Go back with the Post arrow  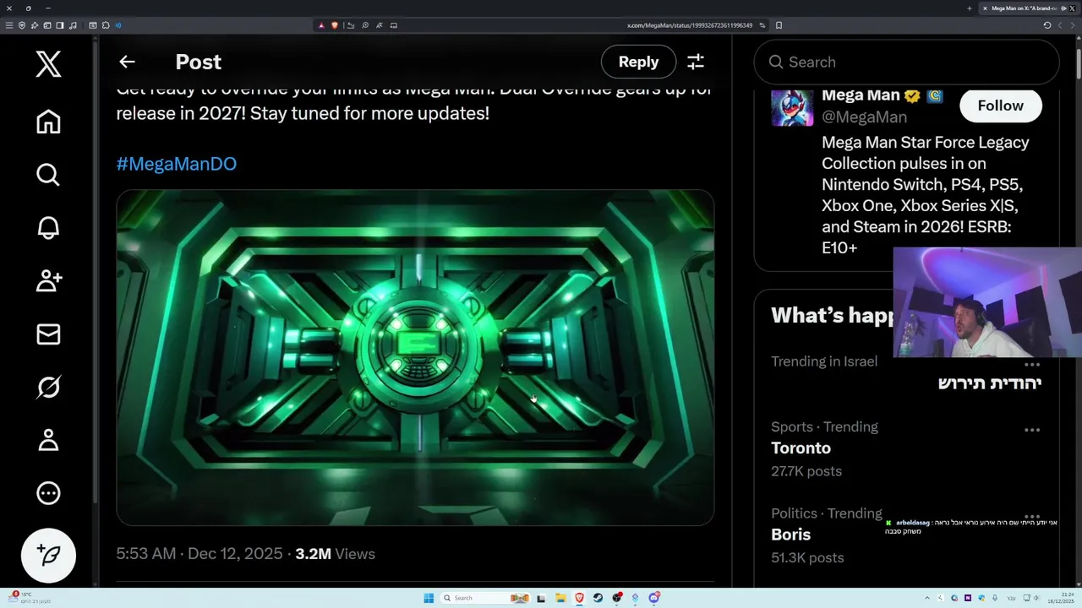click(x=127, y=62)
